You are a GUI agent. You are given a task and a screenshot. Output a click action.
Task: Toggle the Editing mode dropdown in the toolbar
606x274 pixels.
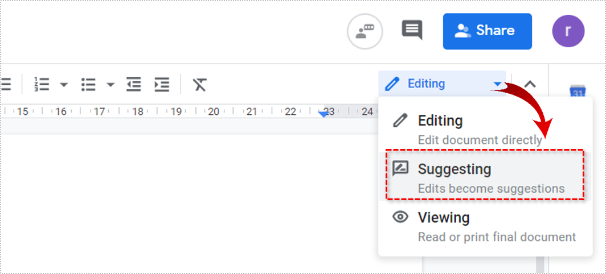tap(442, 84)
